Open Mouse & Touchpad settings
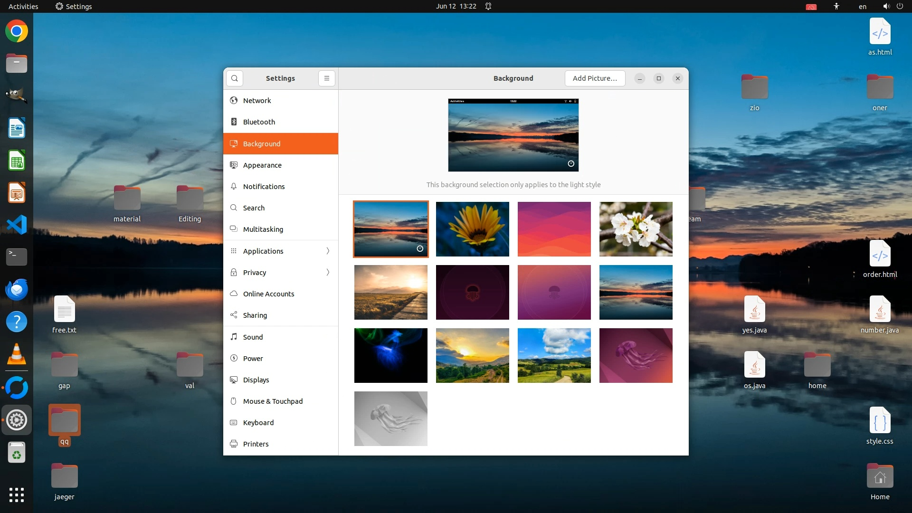This screenshot has height=513, width=912. pos(273,401)
